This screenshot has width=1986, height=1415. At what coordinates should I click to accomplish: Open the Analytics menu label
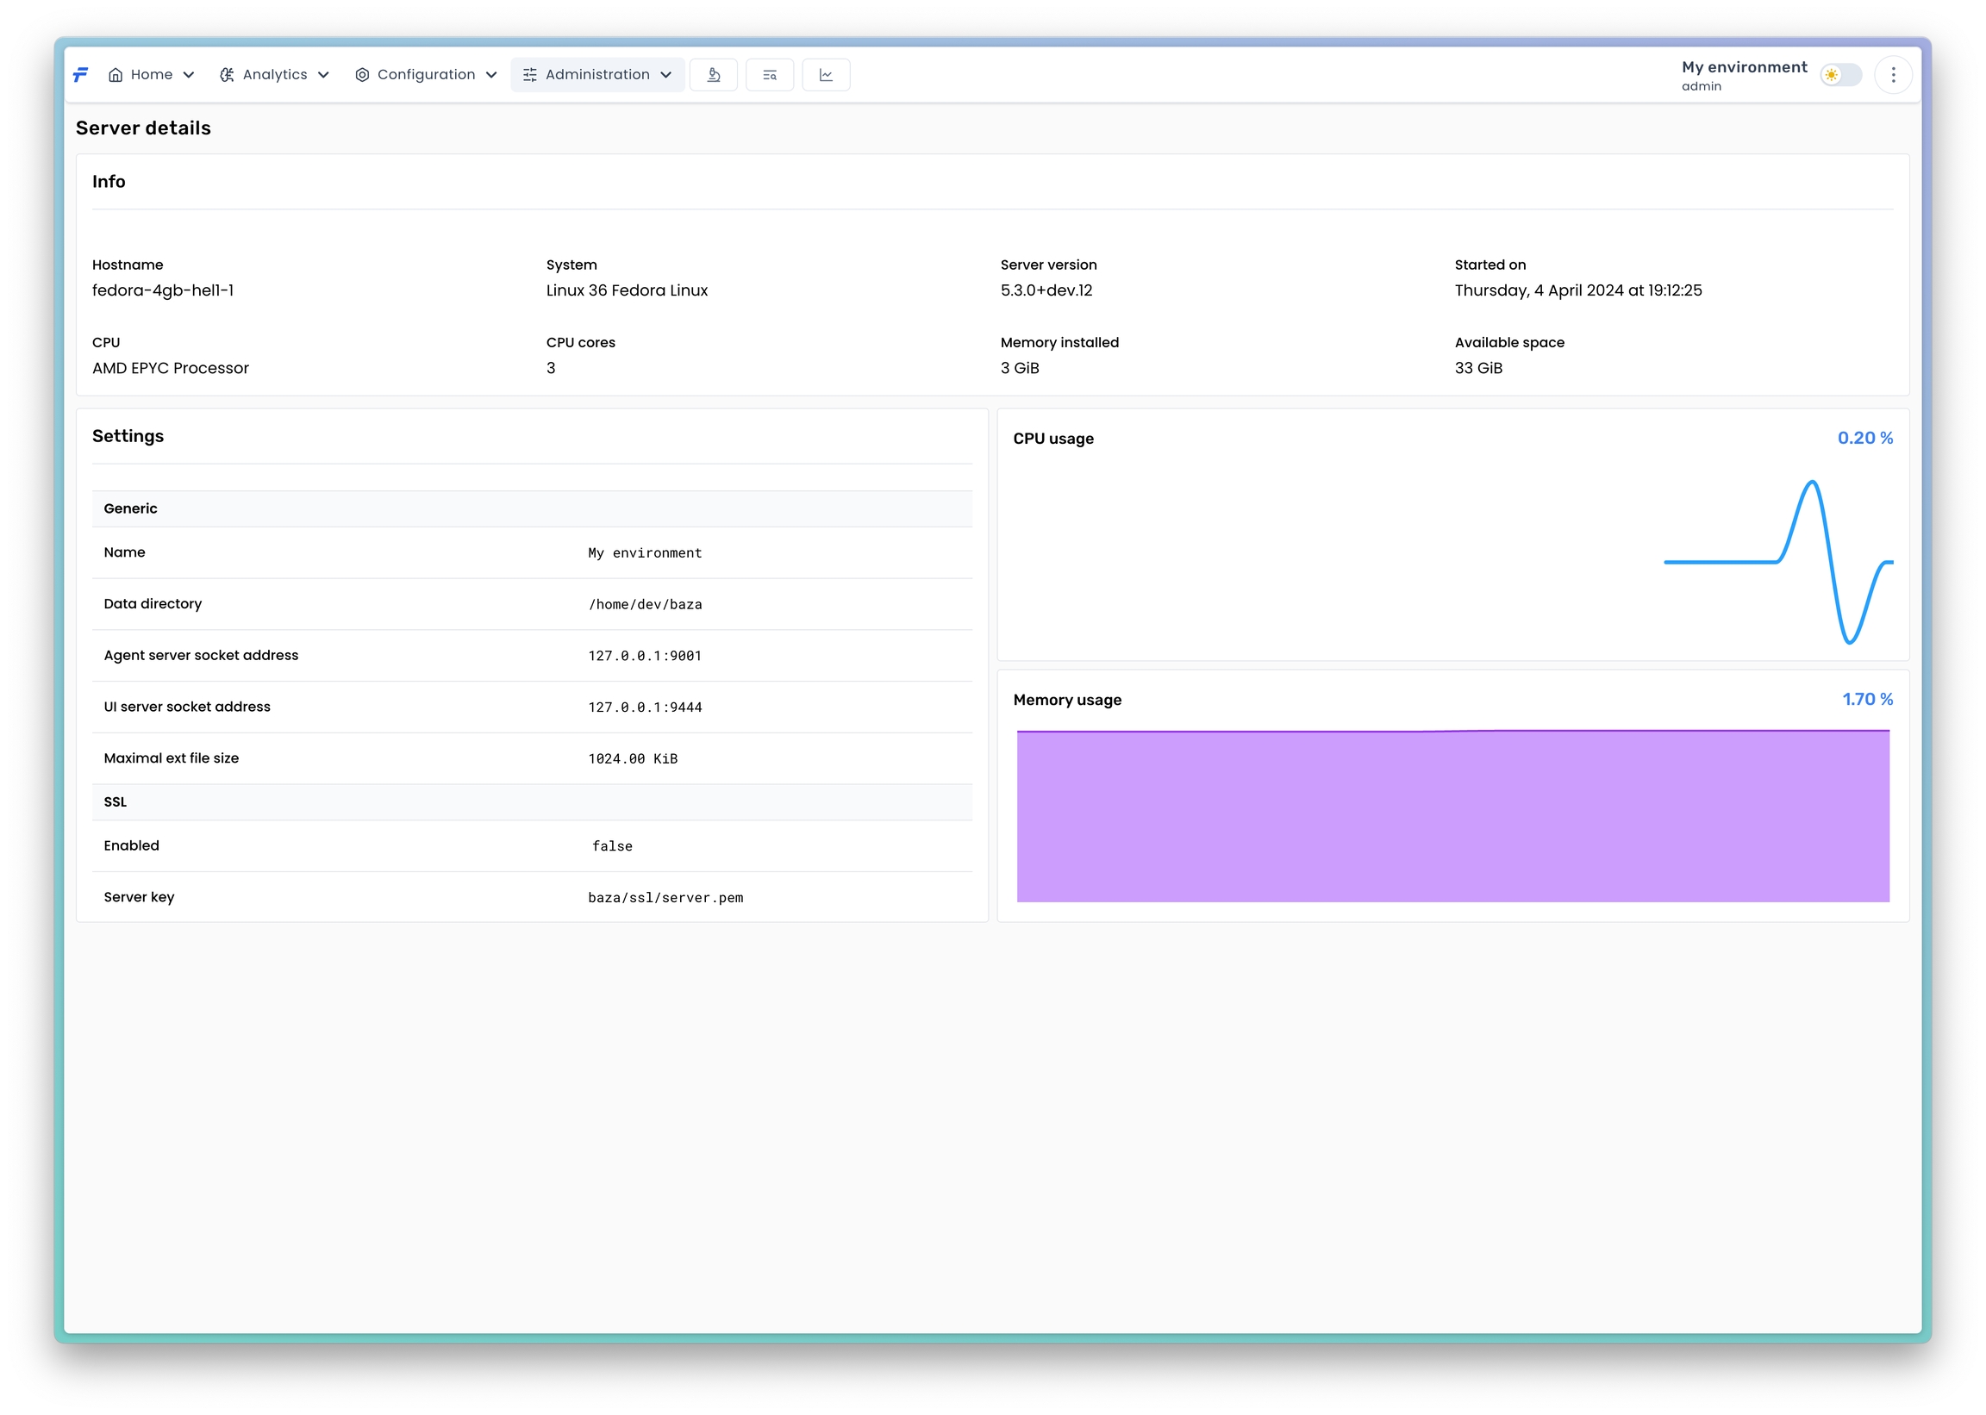coord(274,75)
